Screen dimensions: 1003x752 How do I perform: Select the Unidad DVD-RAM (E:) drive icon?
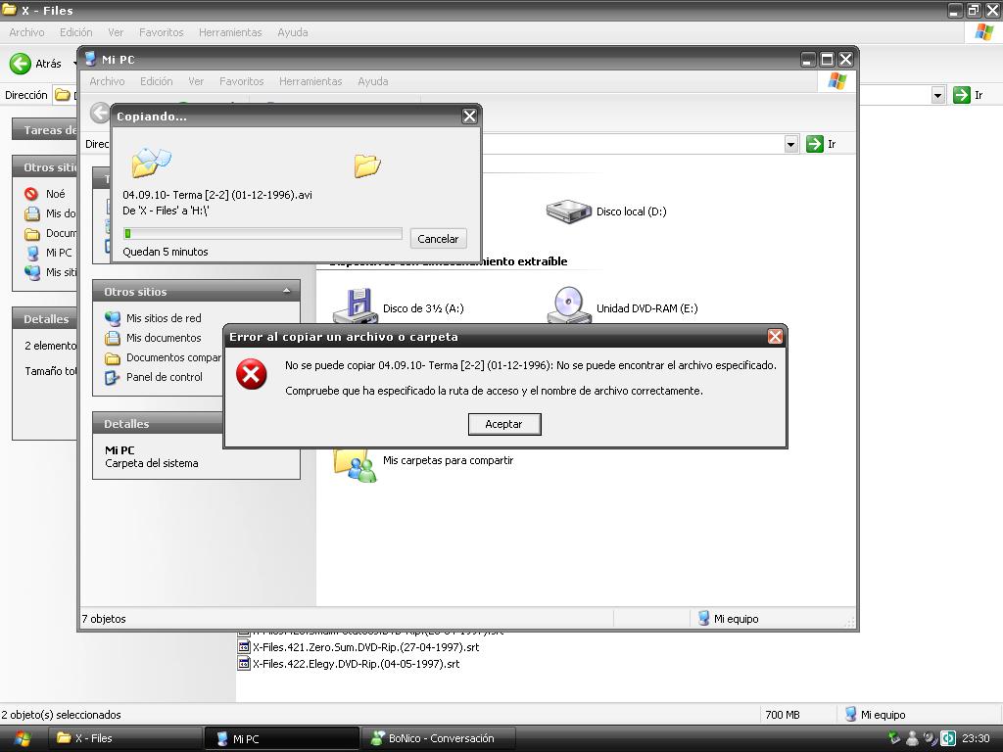pos(568,305)
